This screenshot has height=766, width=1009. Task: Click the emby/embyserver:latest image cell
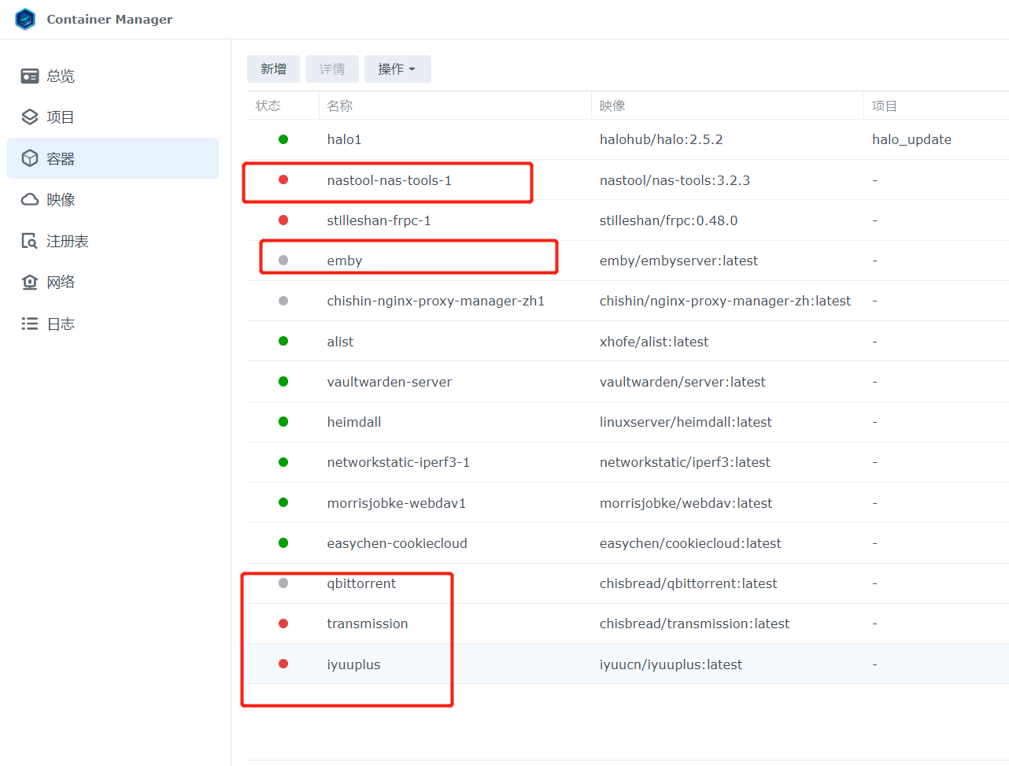pyautogui.click(x=678, y=261)
